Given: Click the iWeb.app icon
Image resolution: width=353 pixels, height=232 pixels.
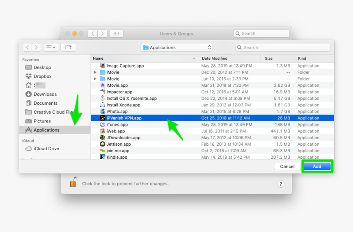Looking at the screenshot, I should pos(103,131).
